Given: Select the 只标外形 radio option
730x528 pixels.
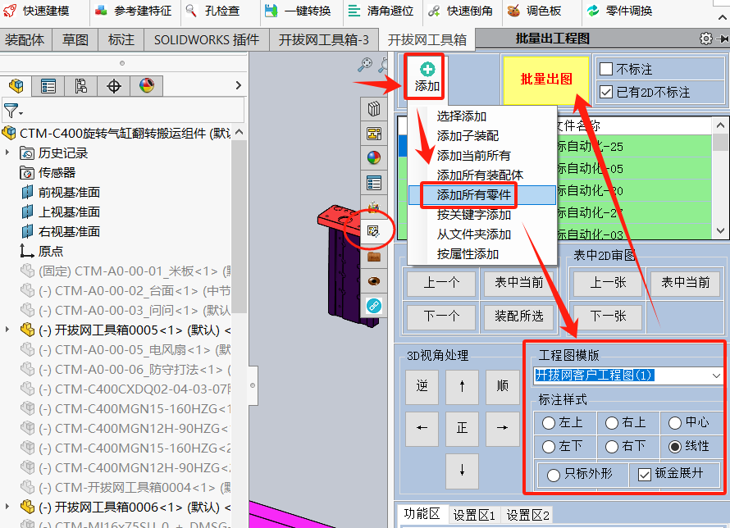Looking at the screenshot, I should point(553,475).
